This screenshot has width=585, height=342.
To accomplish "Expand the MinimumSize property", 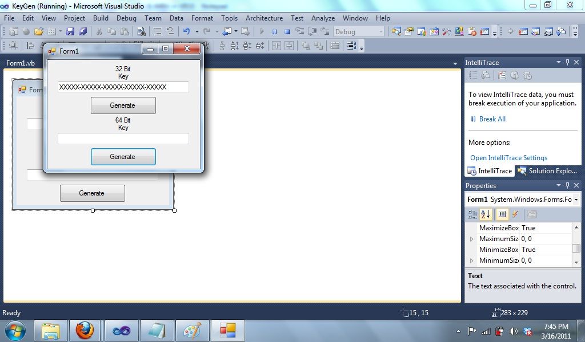I will click(x=471, y=260).
